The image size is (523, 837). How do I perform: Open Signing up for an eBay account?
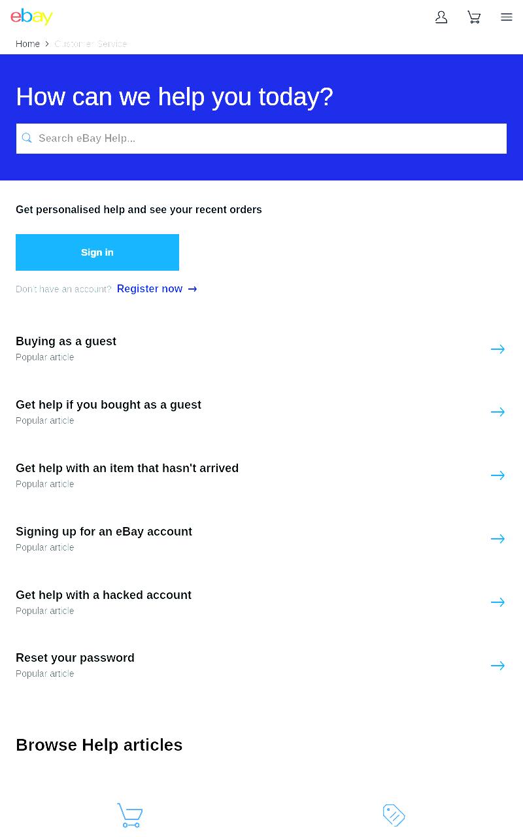pos(104,532)
